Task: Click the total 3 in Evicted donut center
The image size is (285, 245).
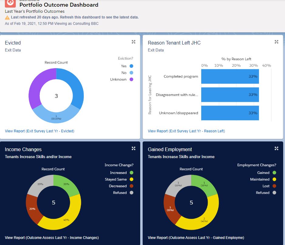Action: pyautogui.click(x=56, y=96)
